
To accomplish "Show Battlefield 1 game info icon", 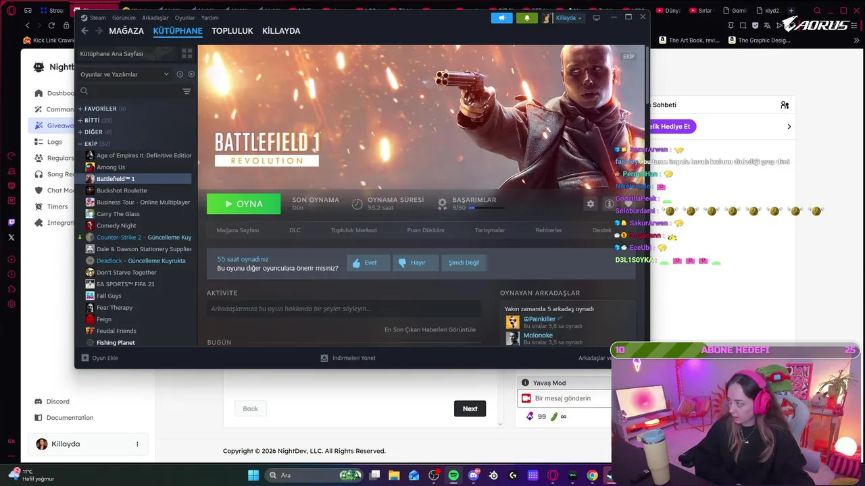I will (609, 204).
